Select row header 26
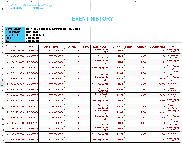Screen dimensions: 182x143 [2, 140]
